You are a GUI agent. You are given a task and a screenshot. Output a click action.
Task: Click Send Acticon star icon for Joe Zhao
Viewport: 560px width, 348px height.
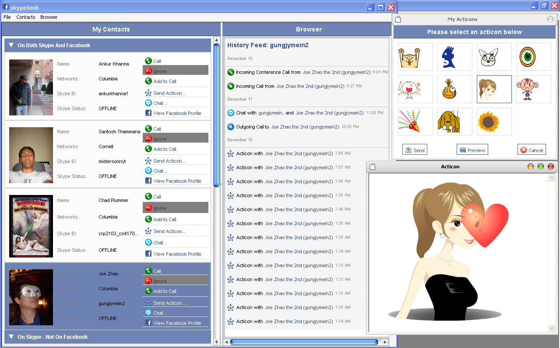(x=148, y=303)
